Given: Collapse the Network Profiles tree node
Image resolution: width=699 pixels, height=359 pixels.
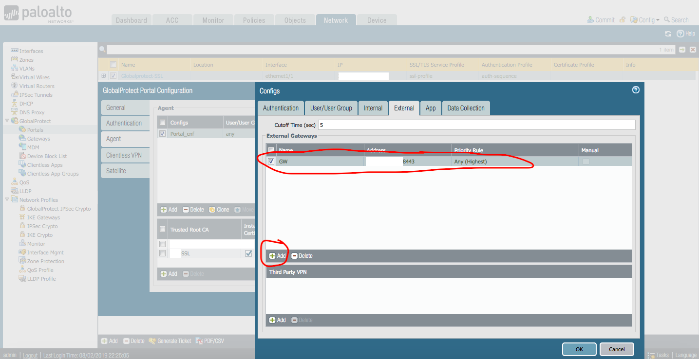Looking at the screenshot, I should point(7,200).
